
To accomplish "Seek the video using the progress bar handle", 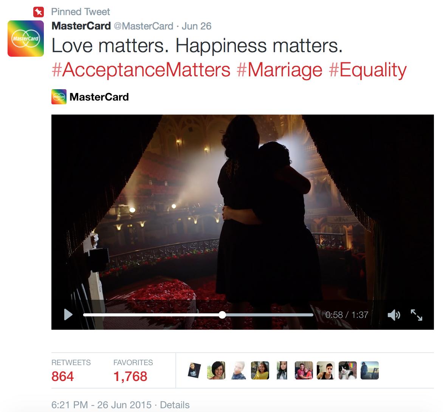I will (222, 315).
